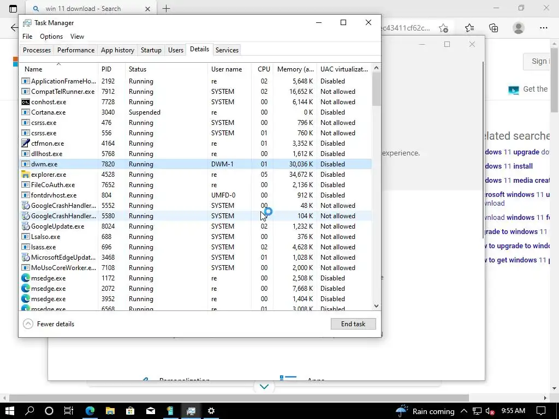Select the Lsalso.exe process row
Image resolution: width=559 pixels, height=419 pixels.
tap(196, 237)
